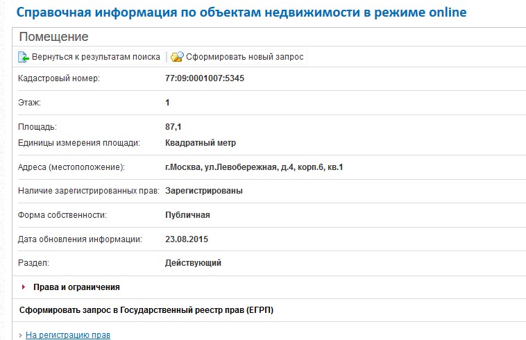Click cadastral number 77:09:0001007:5345
526x340 pixels.
[205, 78]
